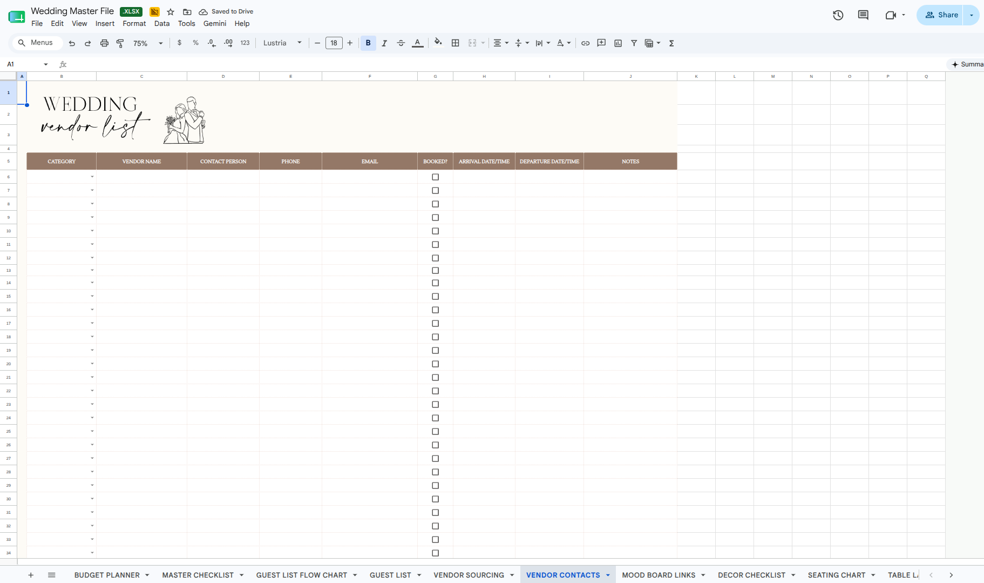The height and width of the screenshot is (583, 984).
Task: Apply strikethrough formatting
Action: click(x=401, y=43)
